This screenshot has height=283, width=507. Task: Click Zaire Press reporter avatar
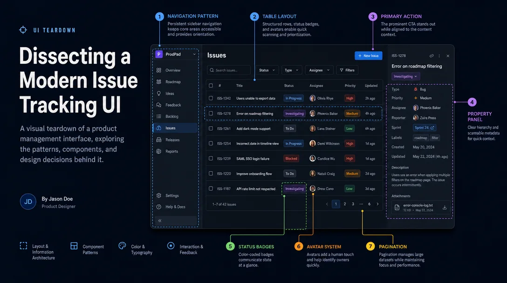pos(416,118)
